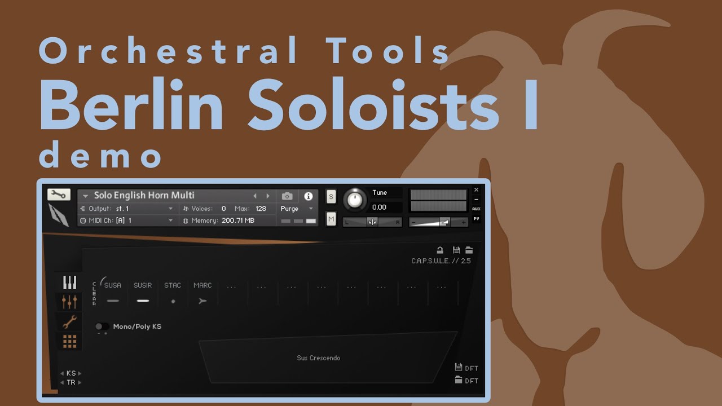Mute the instrument with the M button

pyautogui.click(x=331, y=219)
